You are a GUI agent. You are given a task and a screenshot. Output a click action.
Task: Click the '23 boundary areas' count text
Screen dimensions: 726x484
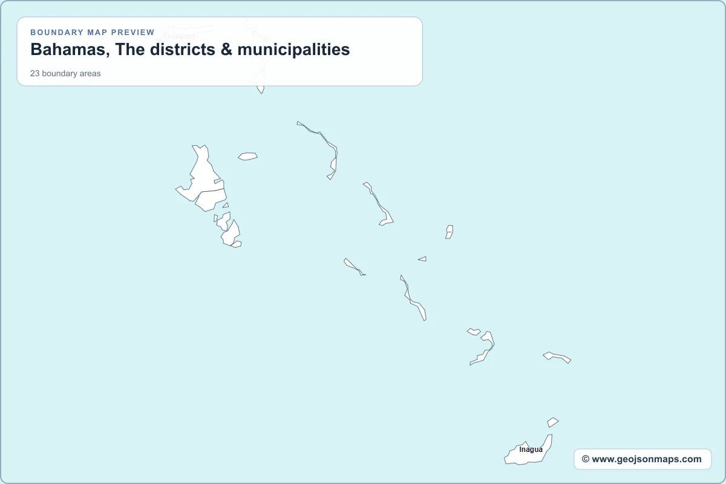pos(65,74)
